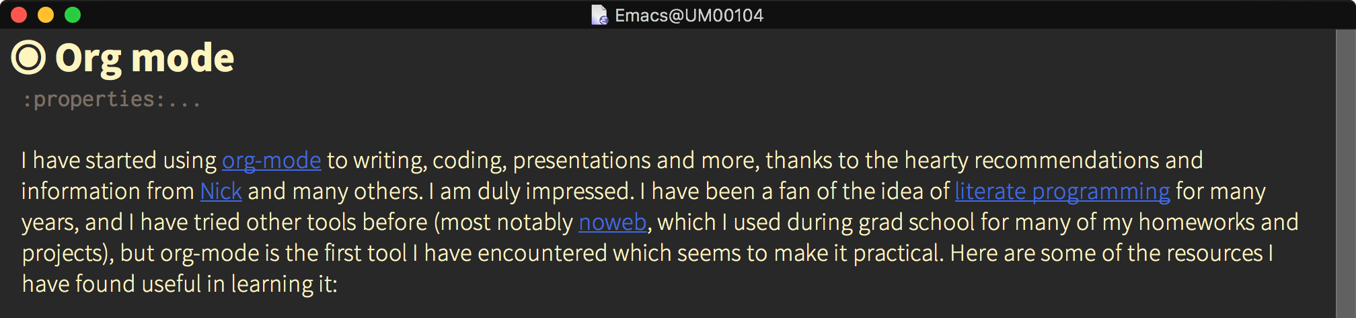The height and width of the screenshot is (318, 1356).
Task: Click the circular bullet beside Org mode heading
Action: click(28, 58)
